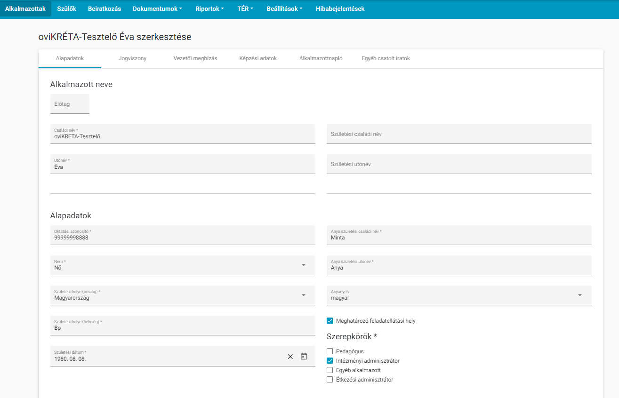Open the Alkalmazottnapló tab
Viewport: 619px width, 398px height.
(321, 59)
